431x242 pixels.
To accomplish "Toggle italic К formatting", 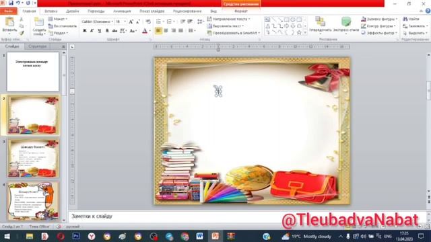I will (92, 30).
